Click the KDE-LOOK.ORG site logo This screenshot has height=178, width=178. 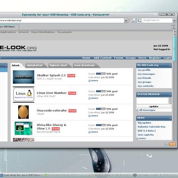[x=18, y=49]
